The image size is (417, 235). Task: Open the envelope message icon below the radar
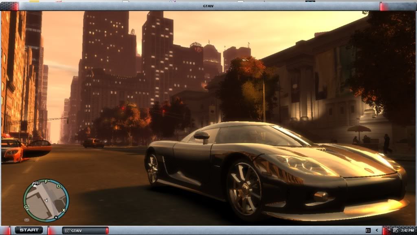click(27, 220)
